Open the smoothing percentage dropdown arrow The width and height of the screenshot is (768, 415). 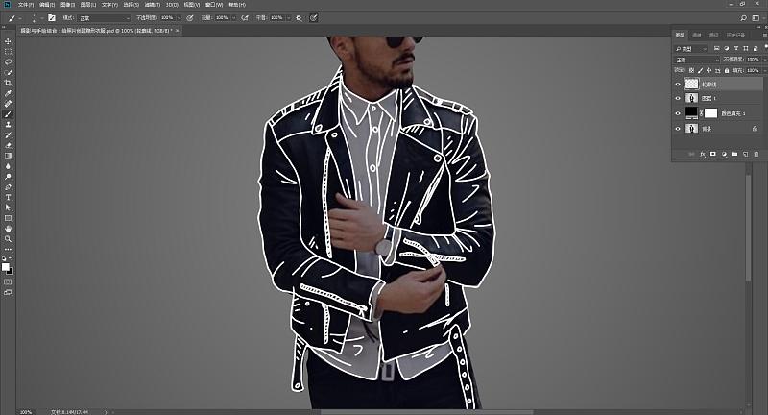[x=289, y=18]
